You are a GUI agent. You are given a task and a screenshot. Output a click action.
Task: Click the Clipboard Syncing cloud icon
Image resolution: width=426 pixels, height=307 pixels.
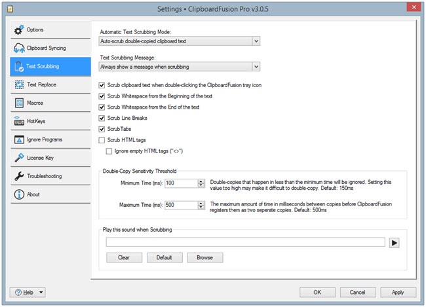19,48
